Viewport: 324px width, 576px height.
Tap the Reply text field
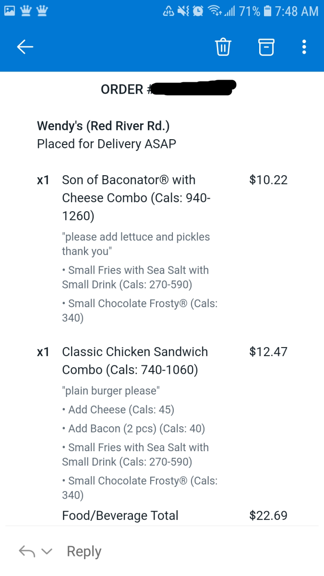[x=84, y=552]
